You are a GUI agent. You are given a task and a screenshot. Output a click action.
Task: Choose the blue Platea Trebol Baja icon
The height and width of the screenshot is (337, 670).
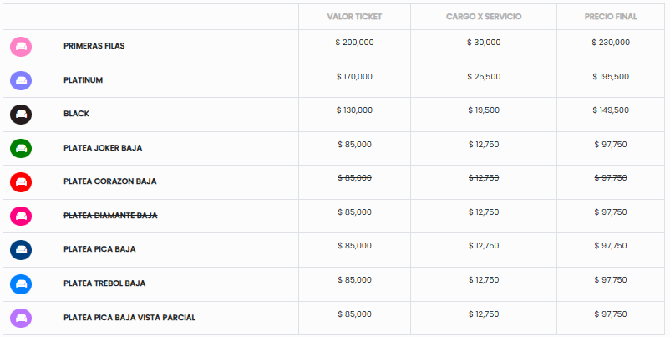(21, 284)
